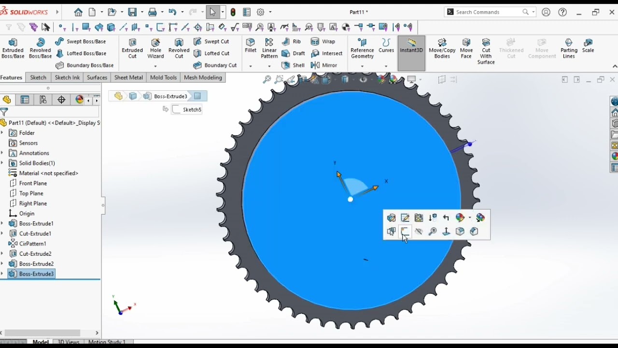Select the Revolved Boss/Base tool

pos(40,48)
